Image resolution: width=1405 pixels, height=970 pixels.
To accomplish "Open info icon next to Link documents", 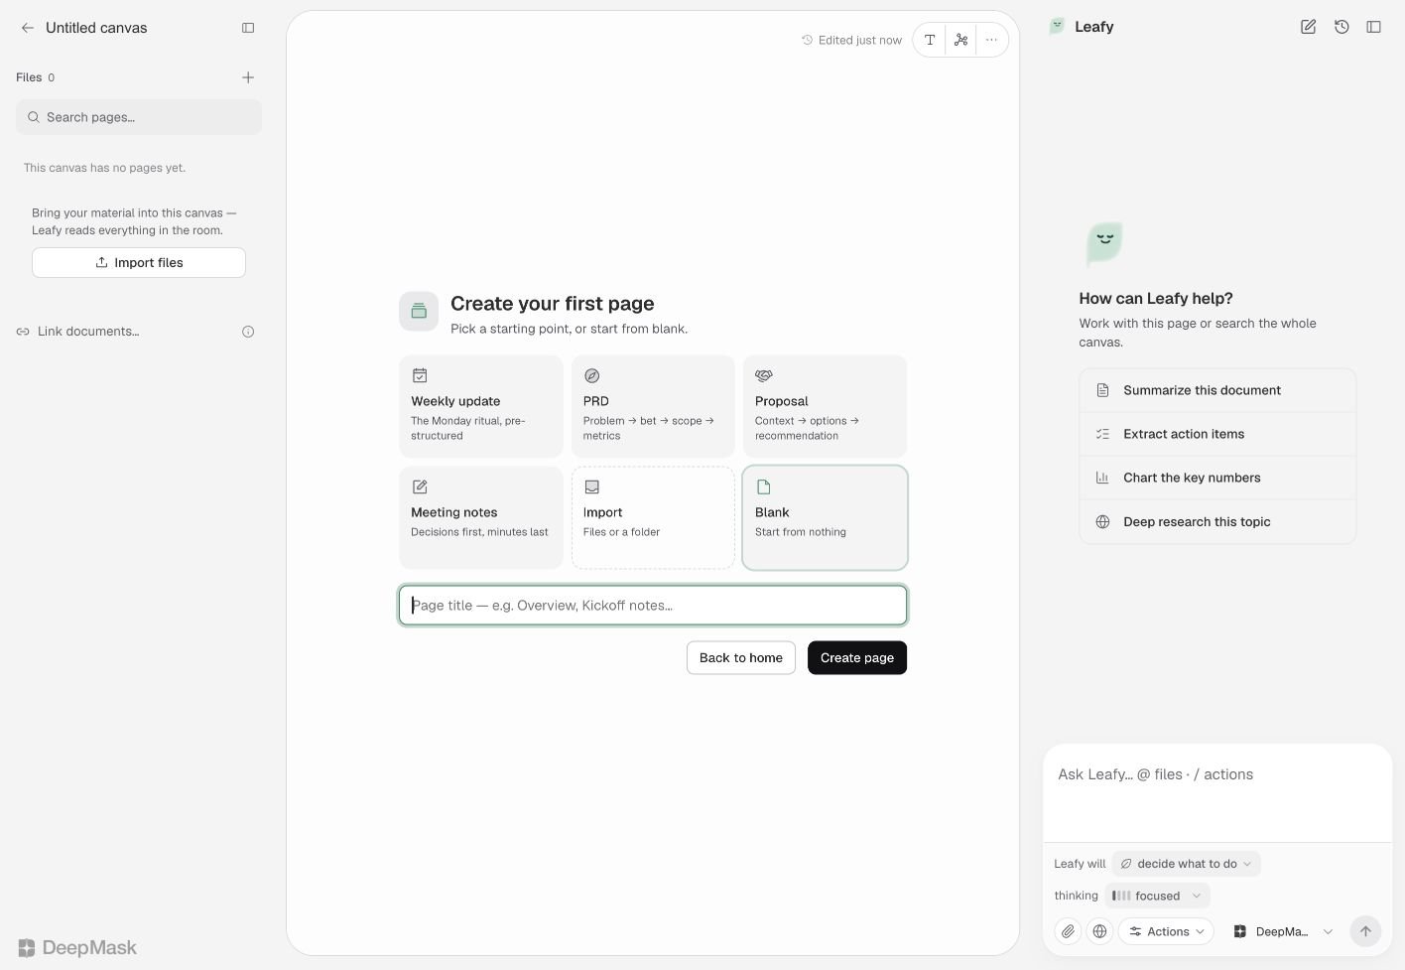I will point(248,332).
